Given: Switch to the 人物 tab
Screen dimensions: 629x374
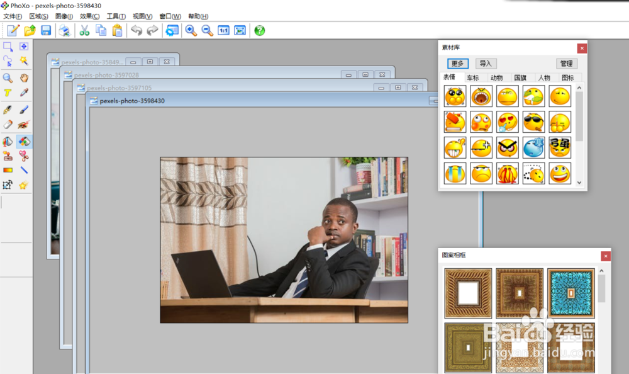Looking at the screenshot, I should (544, 78).
